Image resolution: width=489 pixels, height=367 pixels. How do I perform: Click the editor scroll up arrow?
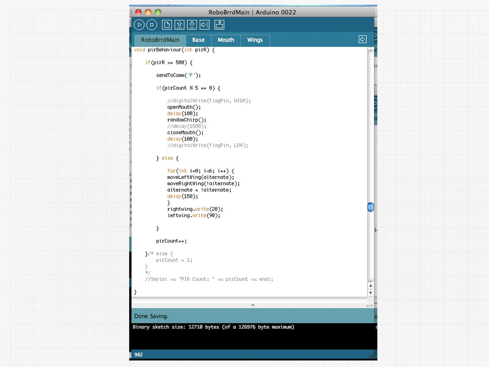370,286
